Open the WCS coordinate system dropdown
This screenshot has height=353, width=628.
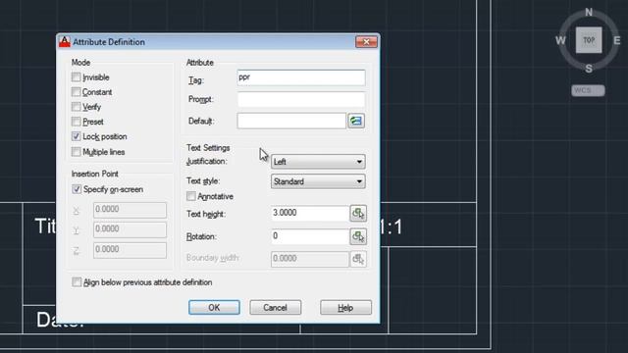pyautogui.click(x=588, y=90)
